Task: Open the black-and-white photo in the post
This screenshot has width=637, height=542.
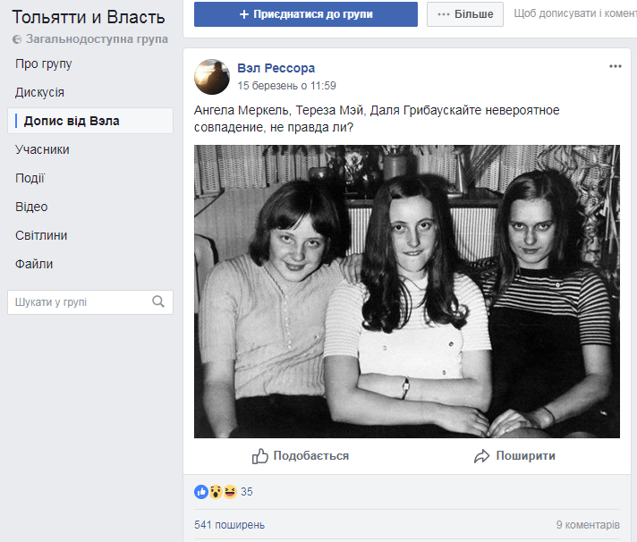Action: click(x=407, y=292)
